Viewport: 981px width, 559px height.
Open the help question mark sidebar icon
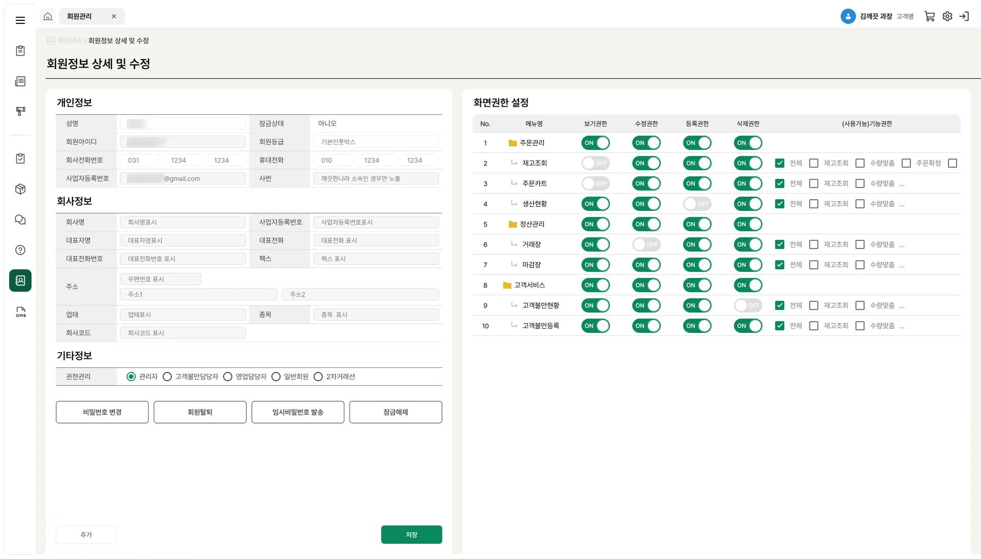click(x=20, y=250)
